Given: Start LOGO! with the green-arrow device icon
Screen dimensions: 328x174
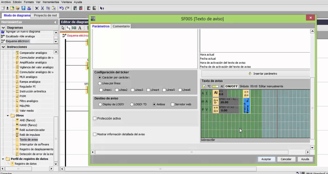Looking at the screenshot, I should 75,8.
